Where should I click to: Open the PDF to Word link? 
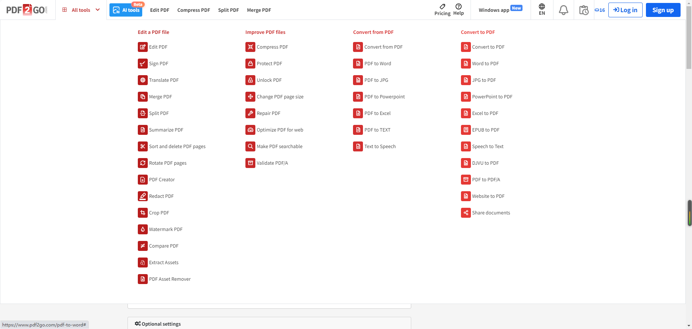pyautogui.click(x=377, y=64)
